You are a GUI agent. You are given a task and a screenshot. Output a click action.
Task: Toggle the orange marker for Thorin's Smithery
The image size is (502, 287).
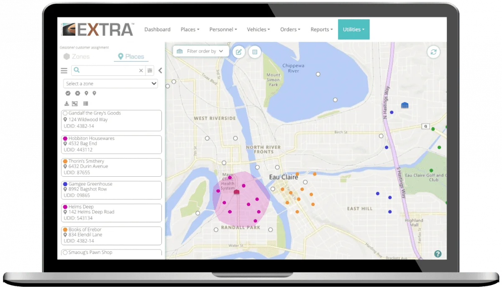[x=65, y=161]
